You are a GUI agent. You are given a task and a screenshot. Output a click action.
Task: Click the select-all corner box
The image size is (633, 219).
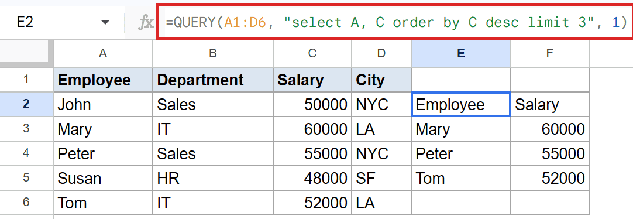[26, 53]
